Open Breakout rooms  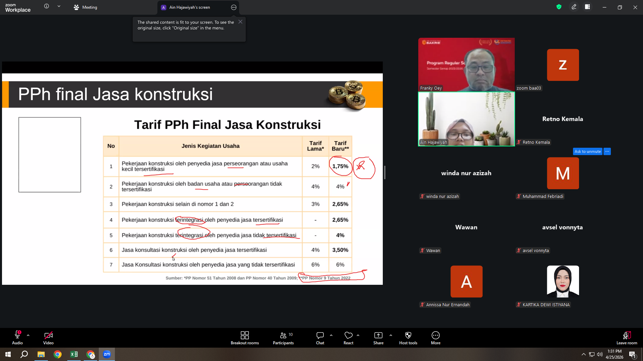pos(245,338)
